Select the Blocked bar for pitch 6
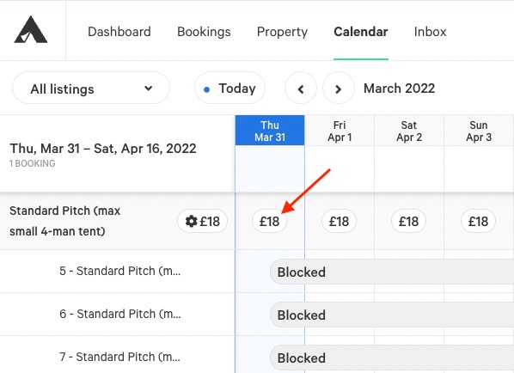The width and height of the screenshot is (514, 373). [392, 315]
